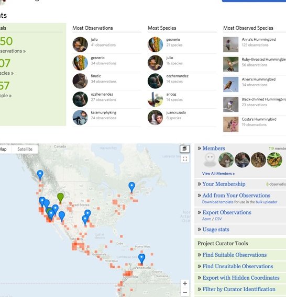Open Anna's Hummingbird photo thumbnail

[231, 44]
